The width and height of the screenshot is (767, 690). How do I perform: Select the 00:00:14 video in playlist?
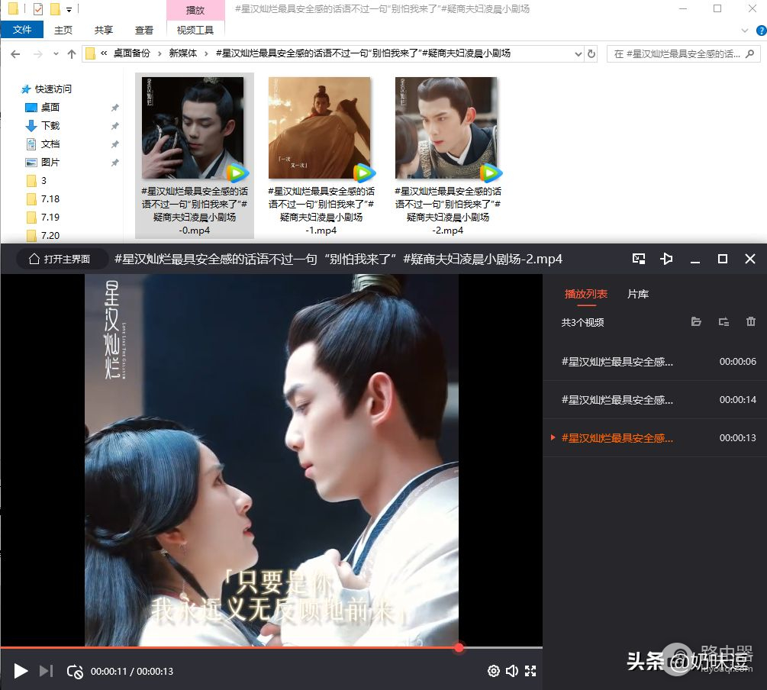[x=655, y=400]
